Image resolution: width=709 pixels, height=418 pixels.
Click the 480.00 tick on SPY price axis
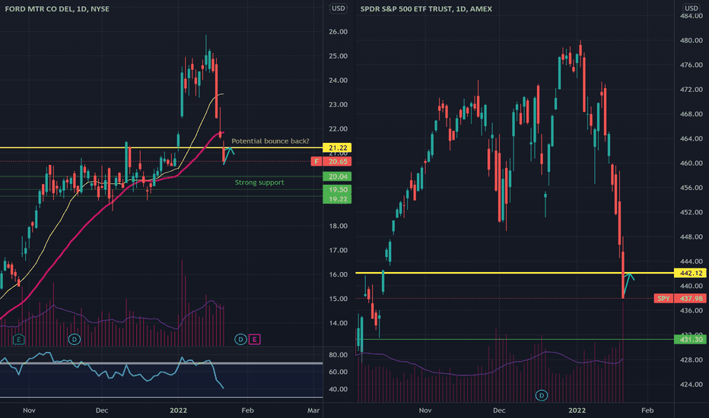[x=692, y=41]
